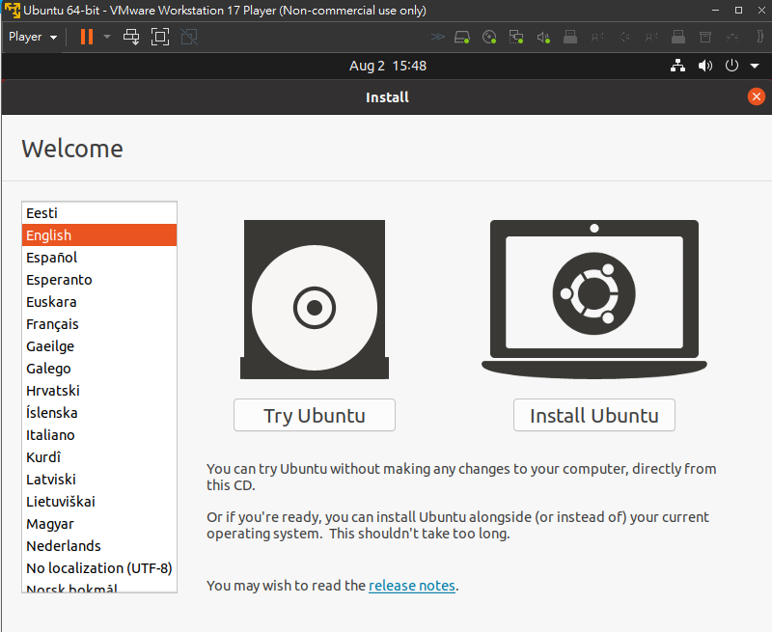Pick Nederlands in the language list
The width and height of the screenshot is (772, 632).
coord(99,546)
